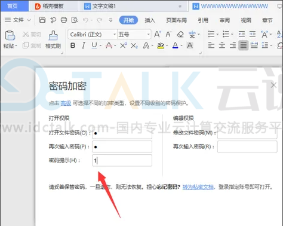Image resolution: width=283 pixels, height=226 pixels.
Task: Open the 文件 file menu
Action: click(x=19, y=20)
